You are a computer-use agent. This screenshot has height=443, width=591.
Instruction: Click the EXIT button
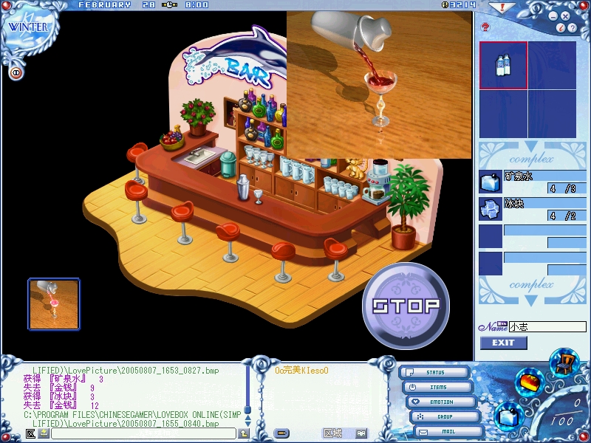(503, 343)
